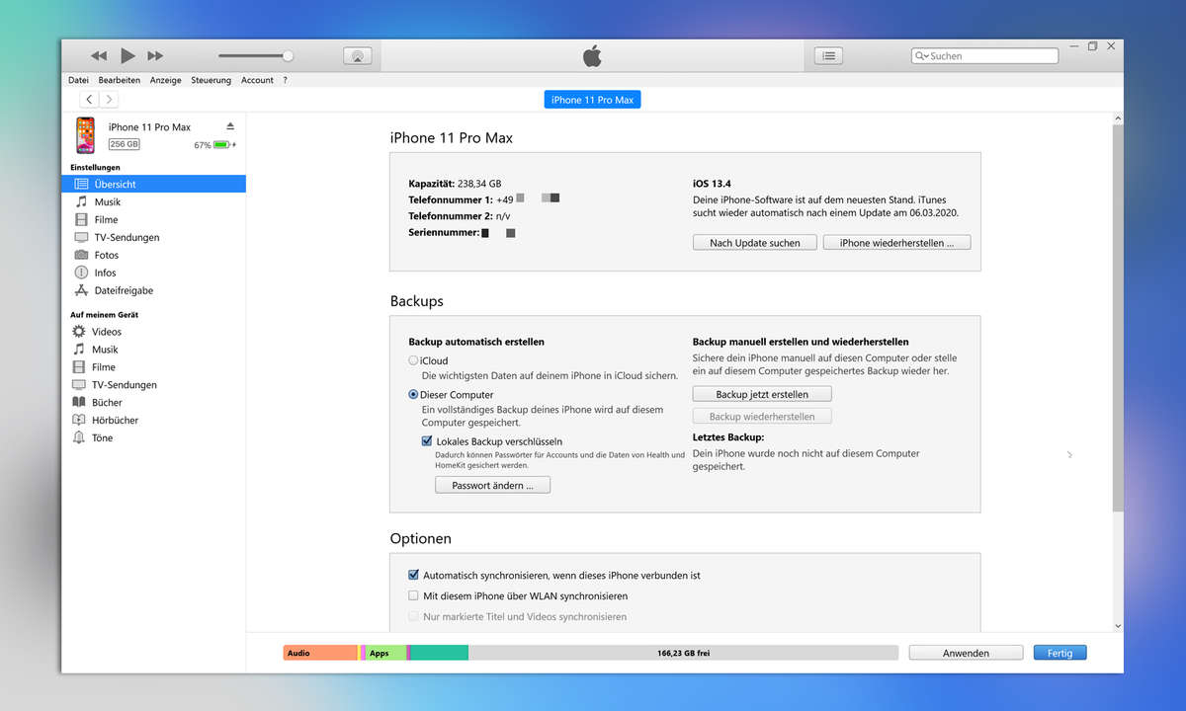Viewport: 1186px width, 711px height.
Task: Click iPhone wiederherstellen button
Action: point(897,242)
